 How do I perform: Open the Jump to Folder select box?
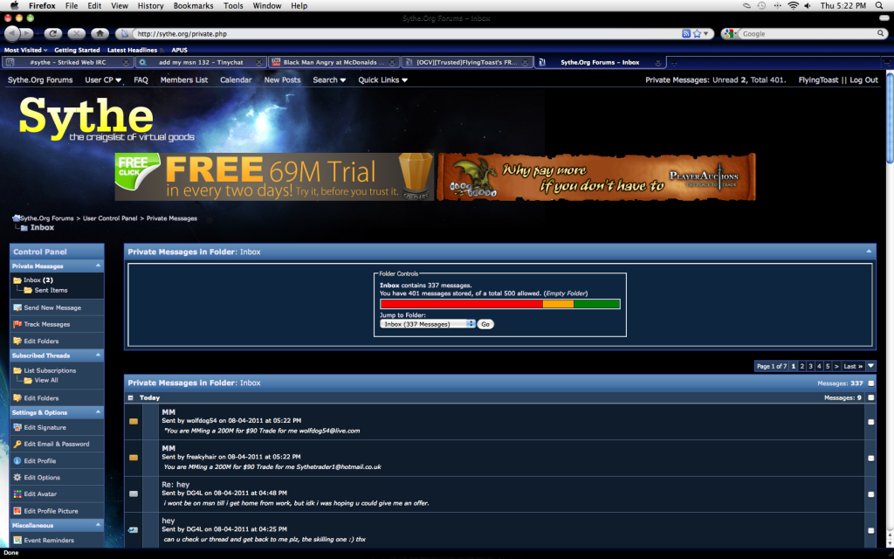tap(428, 324)
